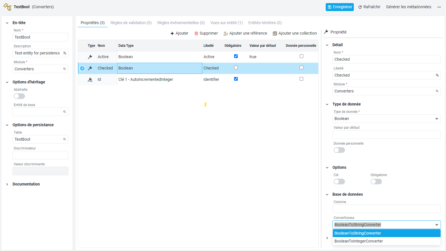Click the translate icon in Description field
This screenshot has width=446, height=251.
point(65,53)
